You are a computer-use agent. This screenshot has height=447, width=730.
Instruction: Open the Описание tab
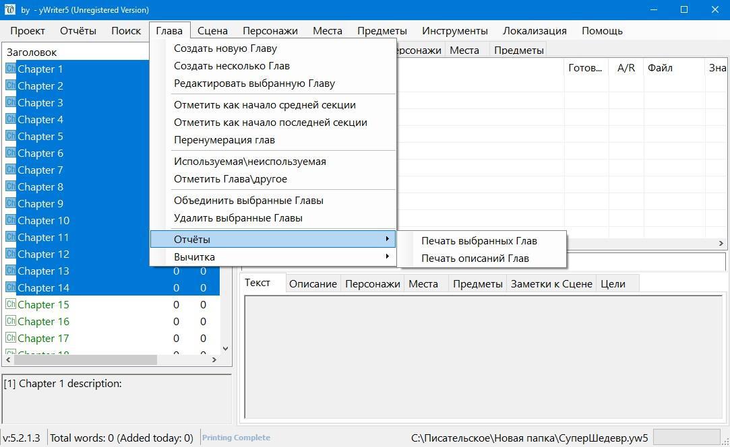pyautogui.click(x=313, y=284)
